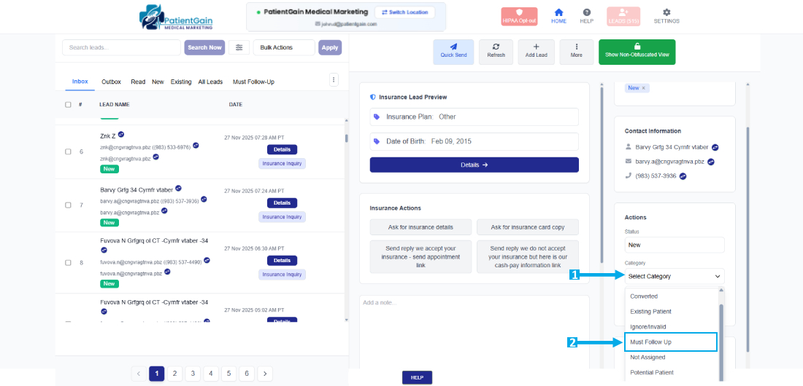This screenshot has height=386, width=803.
Task: Click the LEADS (515) person icon
Action: [623, 12]
